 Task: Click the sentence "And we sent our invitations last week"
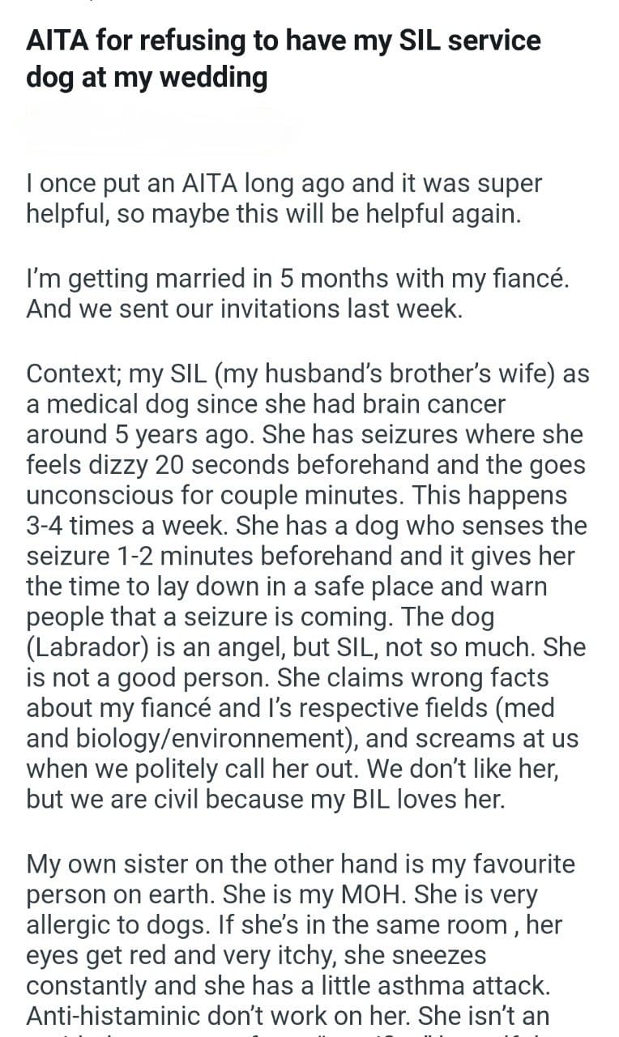pyautogui.click(x=244, y=309)
